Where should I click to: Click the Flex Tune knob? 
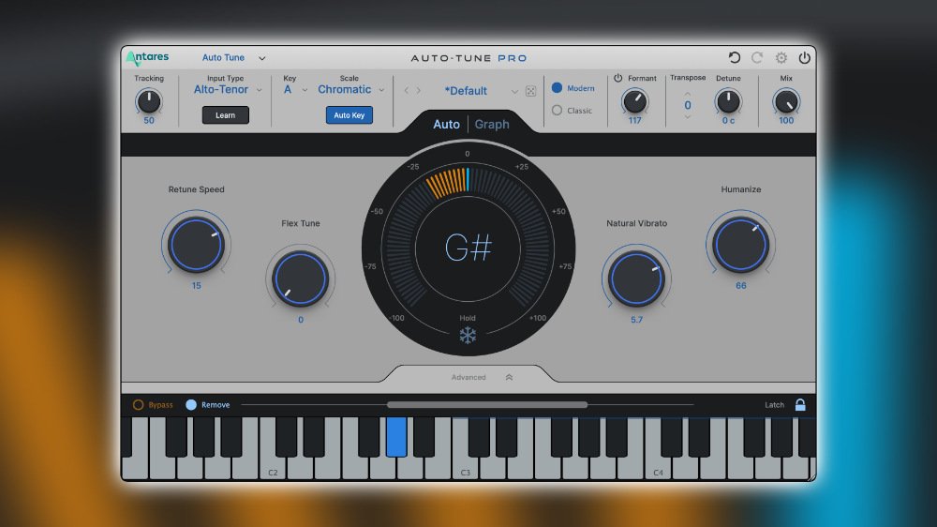tap(301, 279)
